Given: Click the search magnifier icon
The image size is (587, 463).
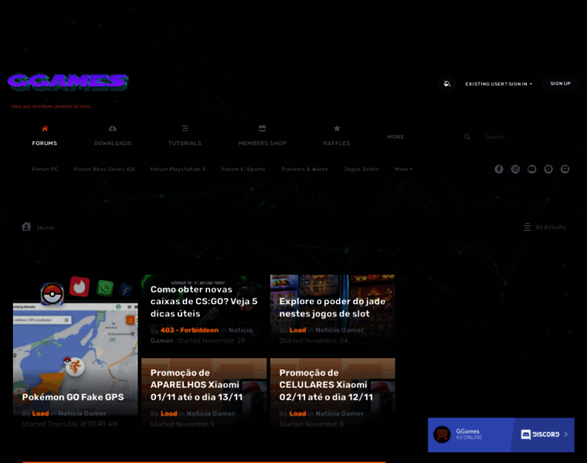Looking at the screenshot, I should pyautogui.click(x=467, y=137).
